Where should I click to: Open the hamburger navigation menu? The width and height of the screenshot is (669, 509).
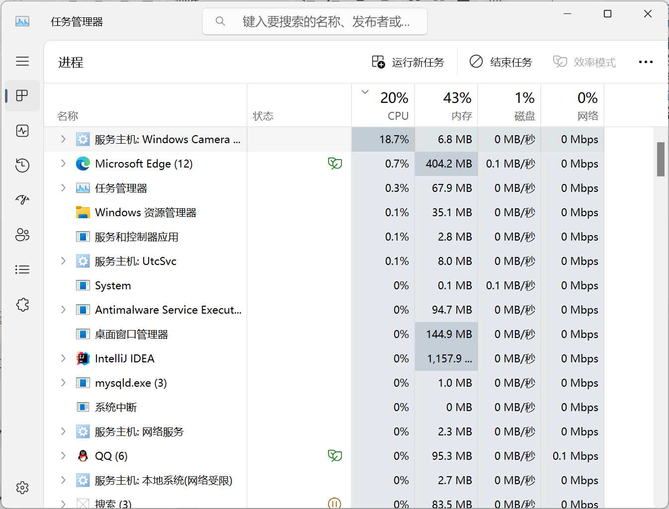tap(22, 61)
